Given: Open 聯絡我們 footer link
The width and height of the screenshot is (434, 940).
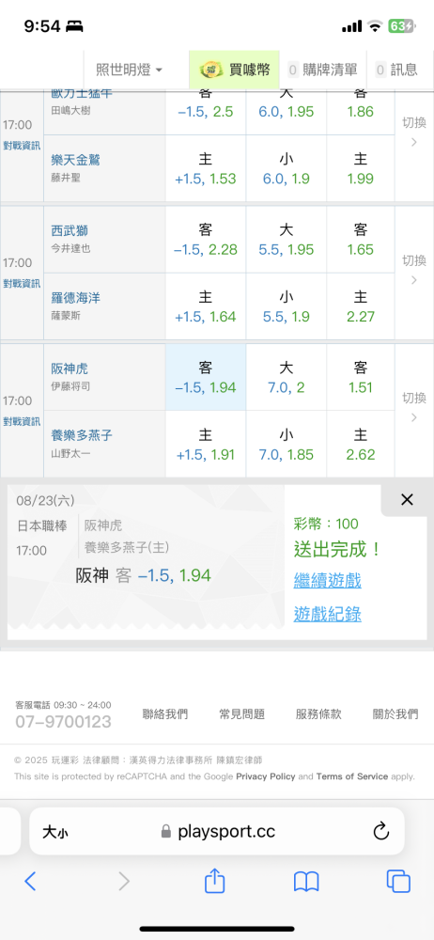Looking at the screenshot, I should 164,714.
